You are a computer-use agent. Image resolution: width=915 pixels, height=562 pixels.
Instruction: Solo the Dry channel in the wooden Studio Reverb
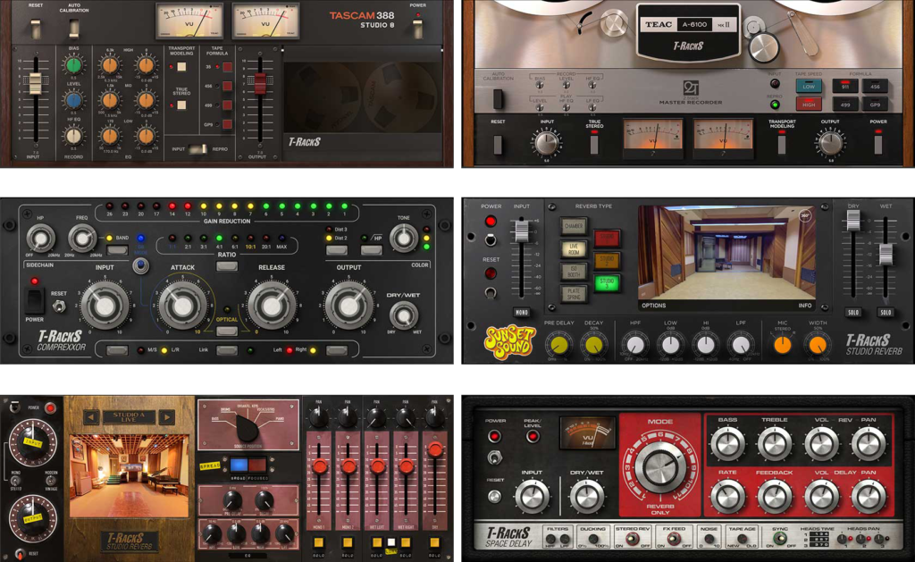tap(435, 542)
